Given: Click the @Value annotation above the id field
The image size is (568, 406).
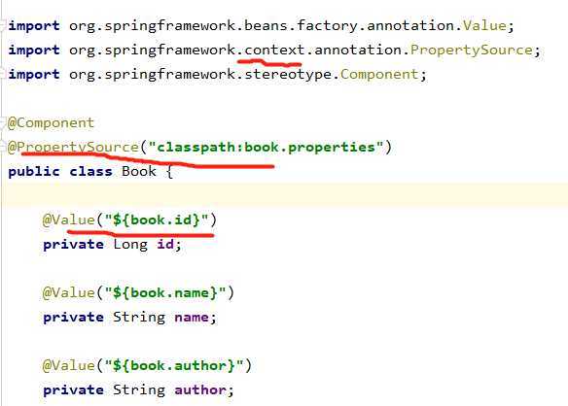Looking at the screenshot, I should (69, 220).
